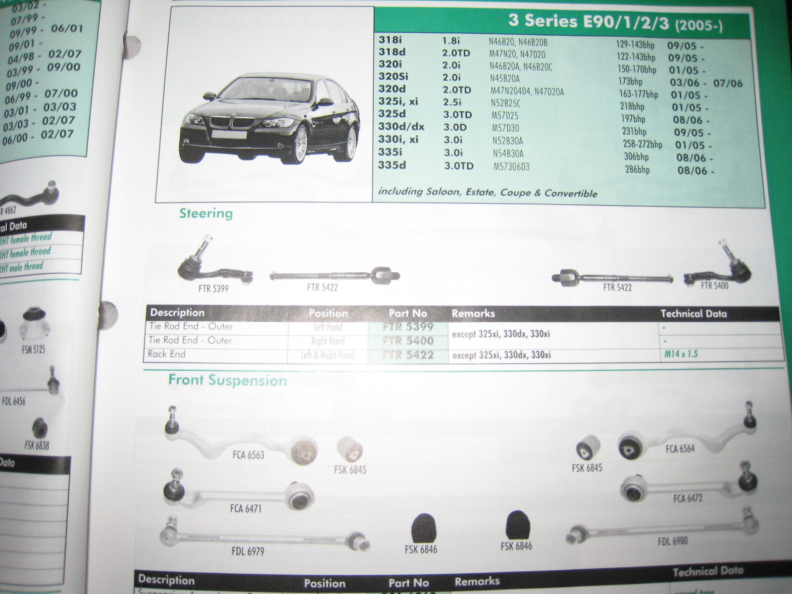Click the '03/06 - 07/06' date range
This screenshot has height=594, width=792.
706,83
